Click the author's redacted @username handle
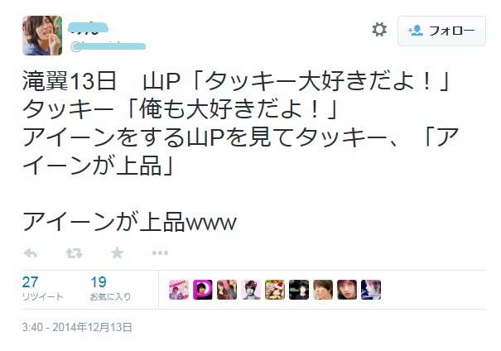Viewport: 501px width, 351px height. point(108,46)
